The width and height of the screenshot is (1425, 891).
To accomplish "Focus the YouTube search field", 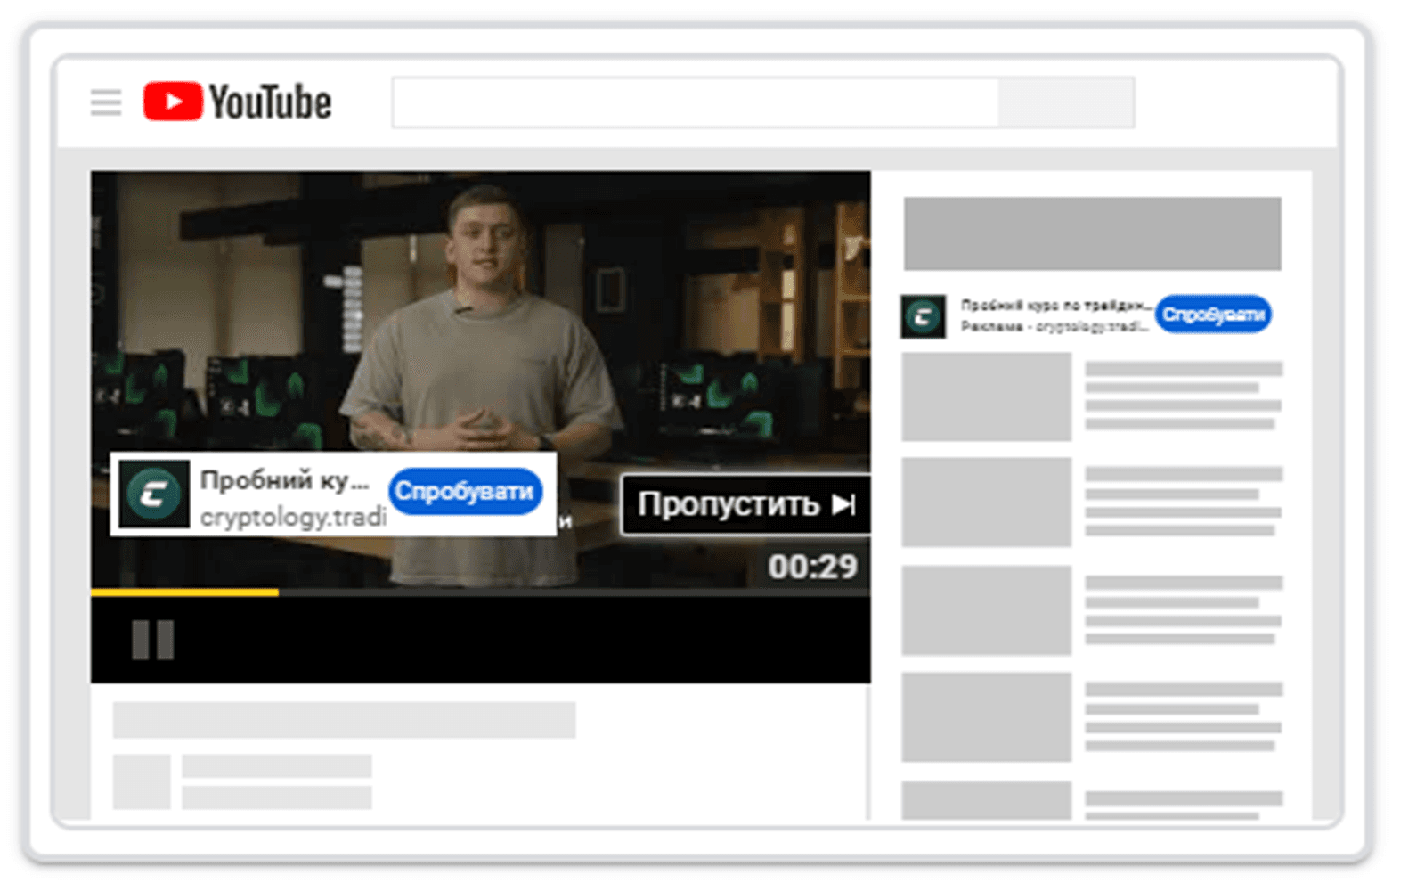I will tap(696, 102).
